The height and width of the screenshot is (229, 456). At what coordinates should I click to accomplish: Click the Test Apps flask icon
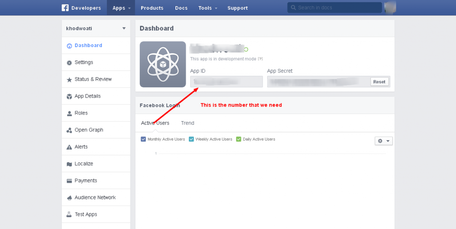(x=69, y=214)
